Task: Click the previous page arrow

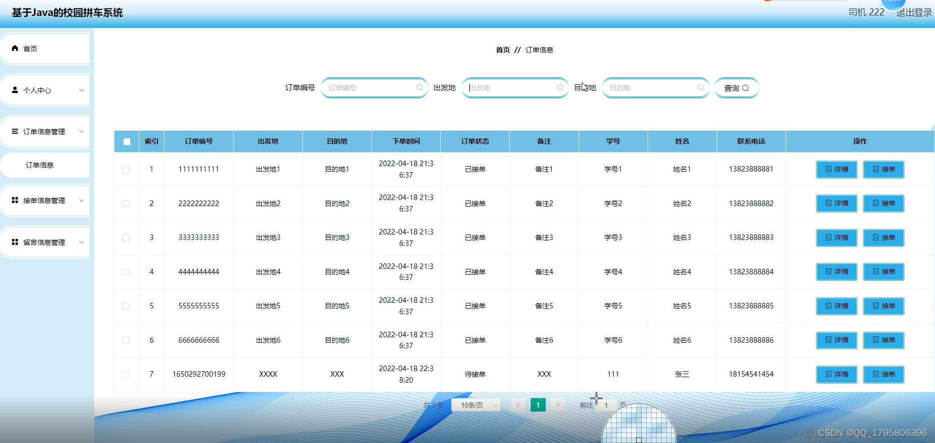Action: point(518,405)
